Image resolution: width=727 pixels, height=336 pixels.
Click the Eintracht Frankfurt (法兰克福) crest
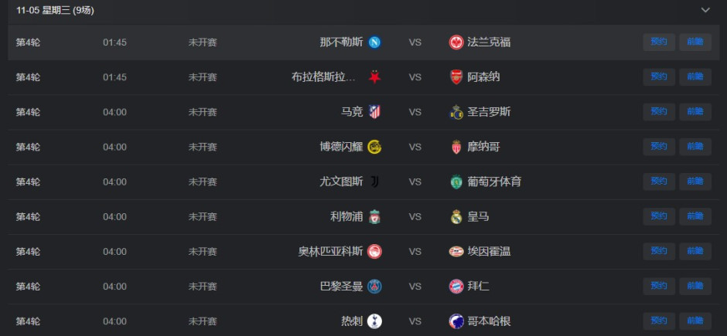pos(456,42)
